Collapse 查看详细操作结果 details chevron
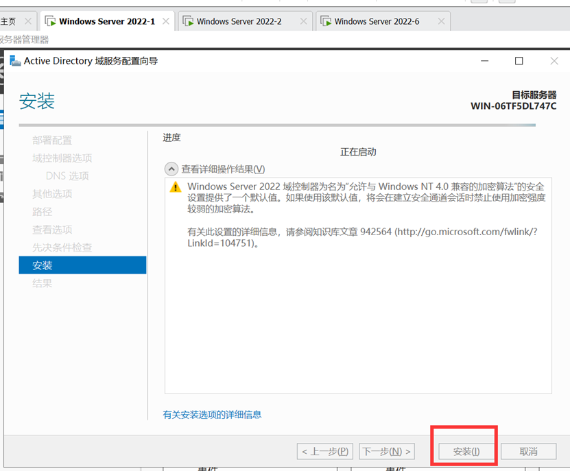Viewport: 570px width, 471px height. tap(171, 169)
